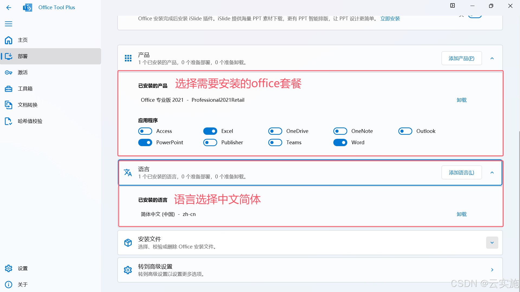Click the home icon in sidebar
The width and height of the screenshot is (520, 292).
coord(9,40)
